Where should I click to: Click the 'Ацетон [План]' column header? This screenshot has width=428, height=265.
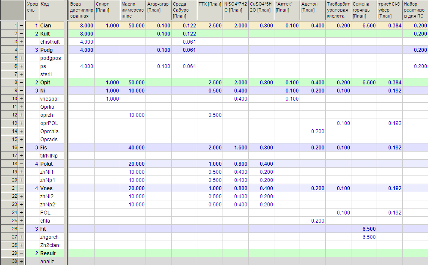pos(312,10)
